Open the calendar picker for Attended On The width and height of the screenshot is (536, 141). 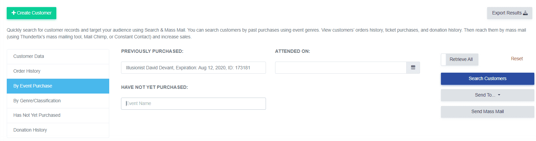413,68
